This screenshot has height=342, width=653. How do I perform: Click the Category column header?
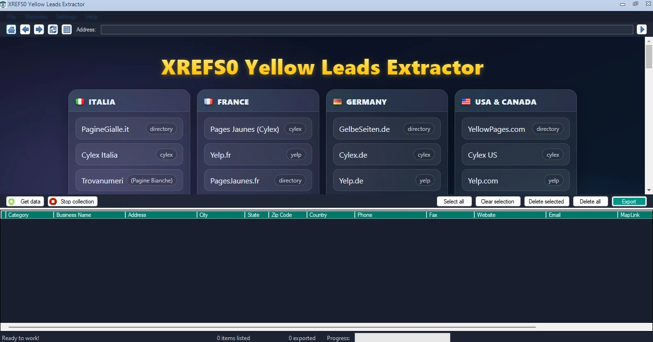tap(30, 215)
